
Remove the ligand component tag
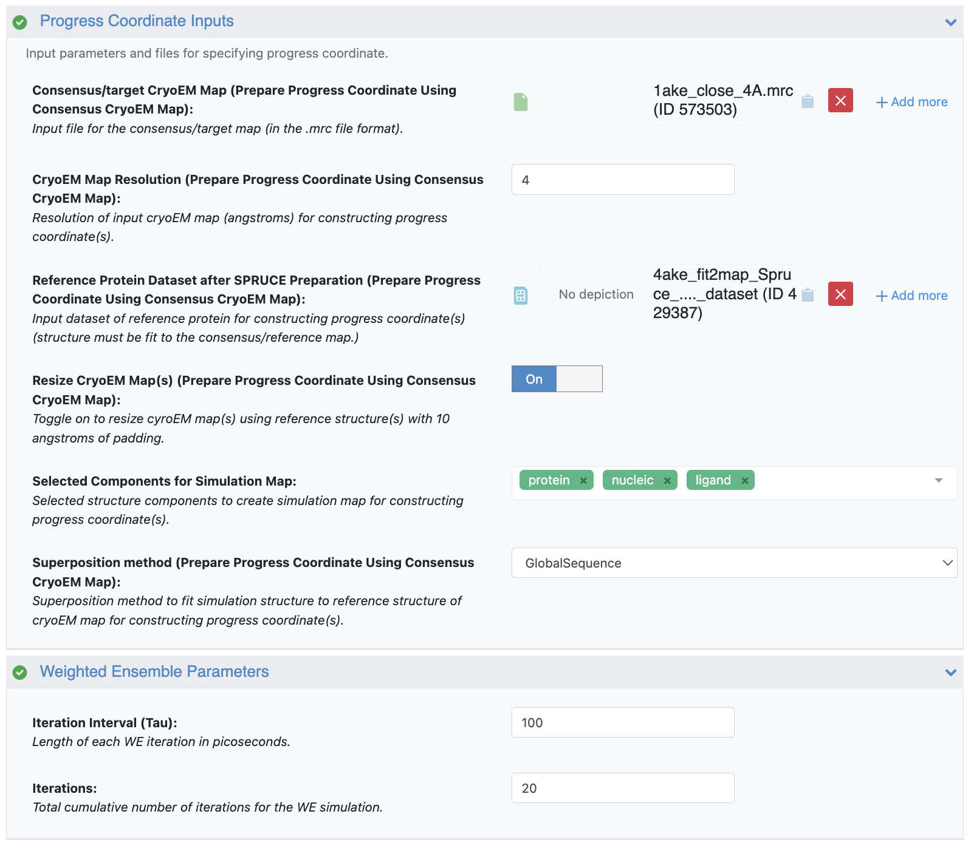[745, 481]
